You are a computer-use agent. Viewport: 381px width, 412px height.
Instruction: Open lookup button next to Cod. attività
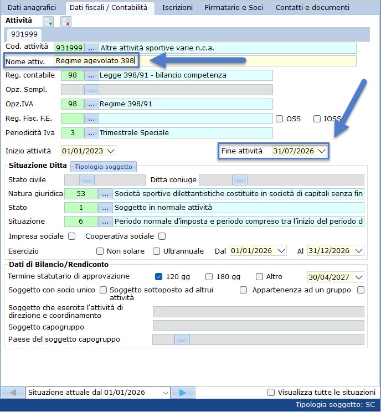91,48
